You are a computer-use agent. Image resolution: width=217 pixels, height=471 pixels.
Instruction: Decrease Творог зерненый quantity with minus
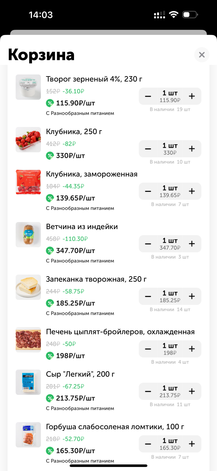click(148, 96)
